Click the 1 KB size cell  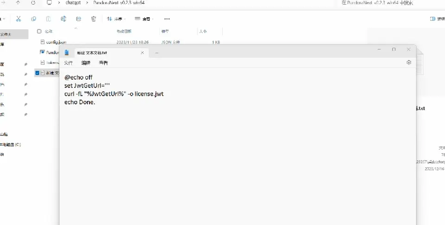[216, 42]
